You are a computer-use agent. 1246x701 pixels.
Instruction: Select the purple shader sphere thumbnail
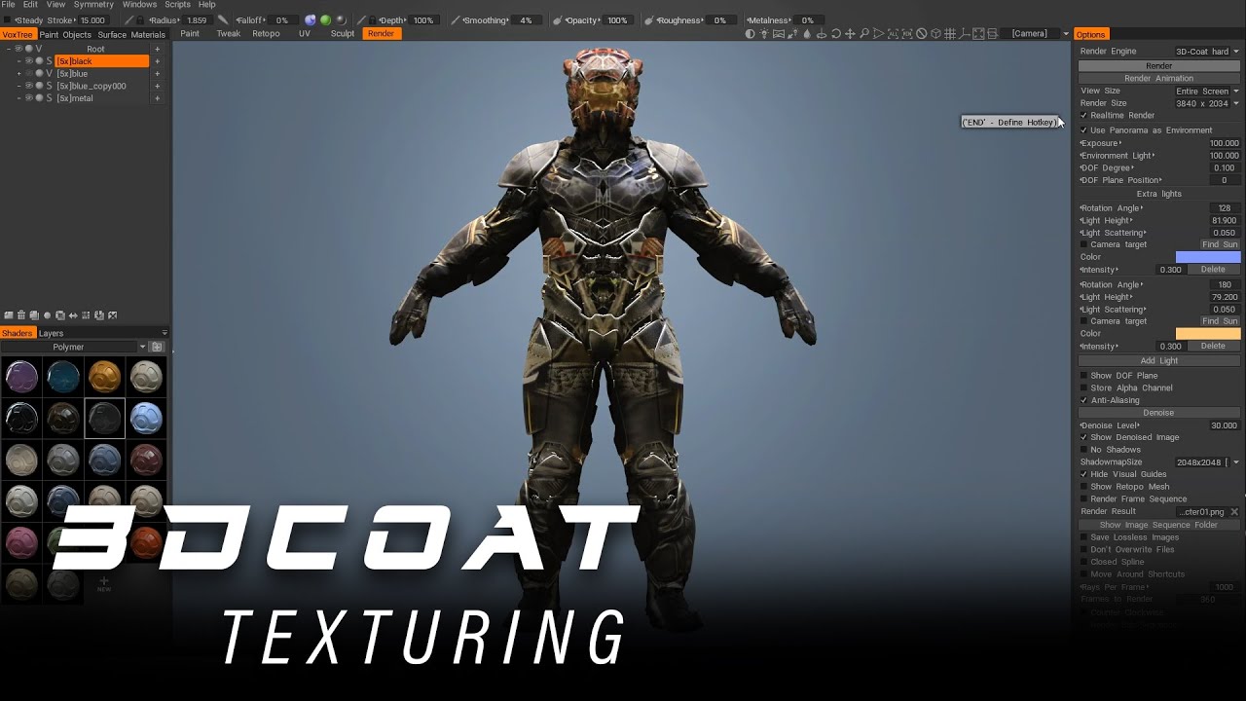pos(21,376)
